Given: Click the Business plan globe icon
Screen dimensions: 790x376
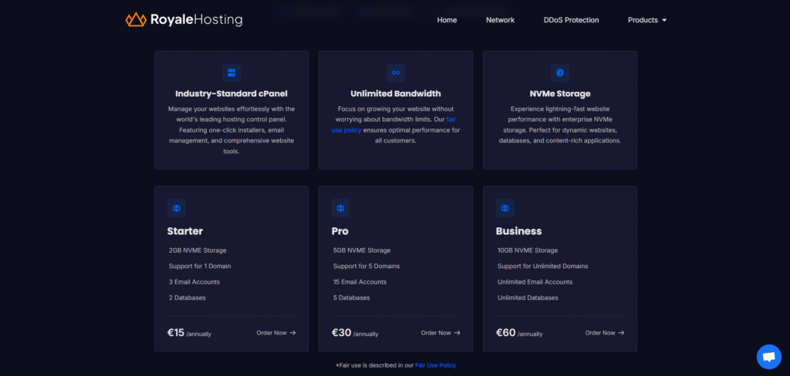Looking at the screenshot, I should tap(505, 208).
